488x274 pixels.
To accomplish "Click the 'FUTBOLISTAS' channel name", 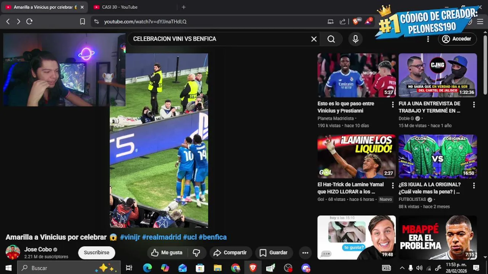I will (x=412, y=199).
